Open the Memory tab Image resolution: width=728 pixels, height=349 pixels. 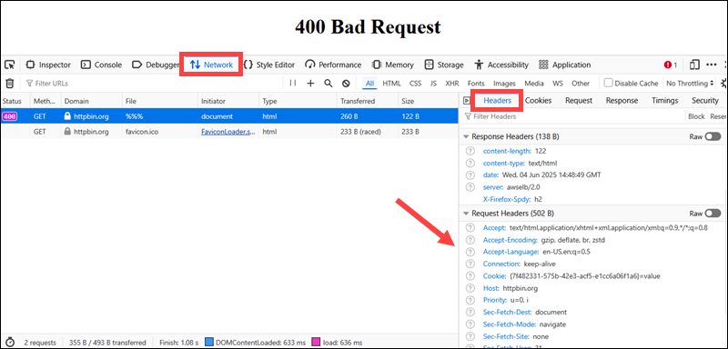point(393,65)
